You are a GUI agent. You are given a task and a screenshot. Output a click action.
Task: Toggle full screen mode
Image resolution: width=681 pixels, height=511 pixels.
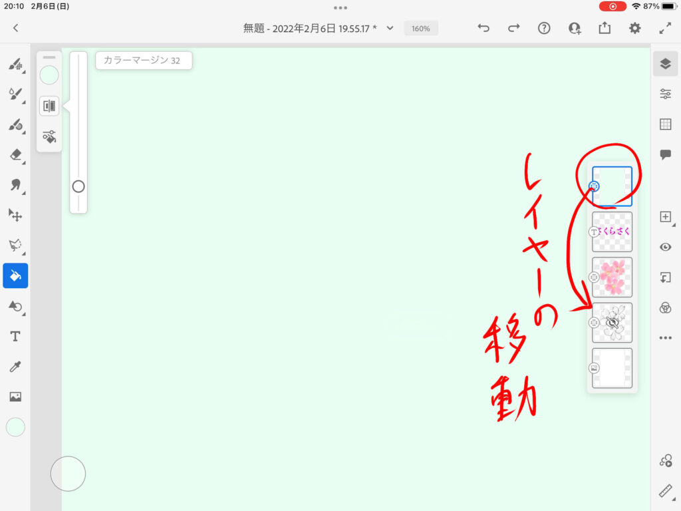click(x=665, y=28)
